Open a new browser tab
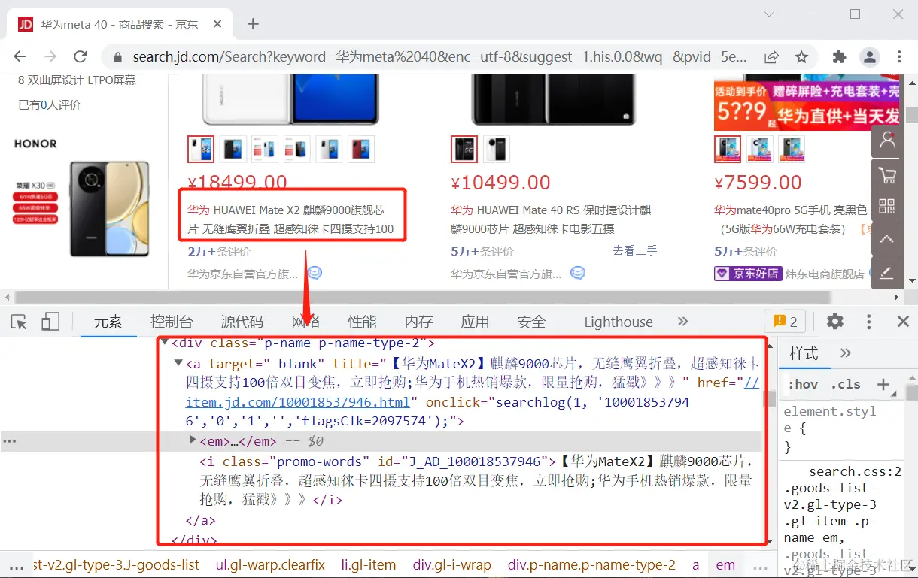The height and width of the screenshot is (578, 918). pos(253,24)
